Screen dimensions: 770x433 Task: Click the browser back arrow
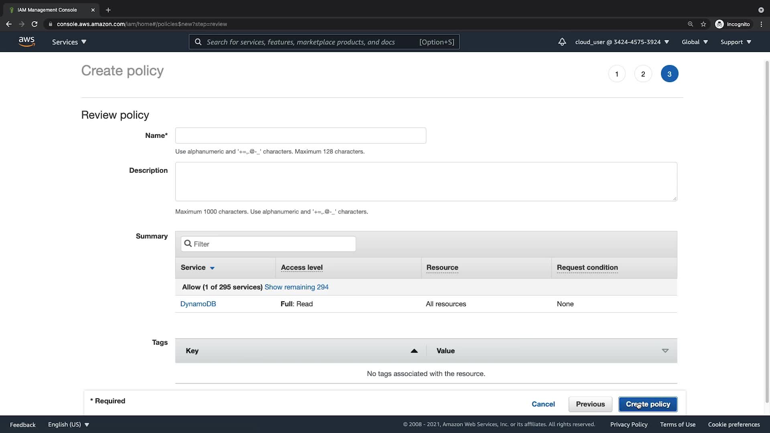9,24
